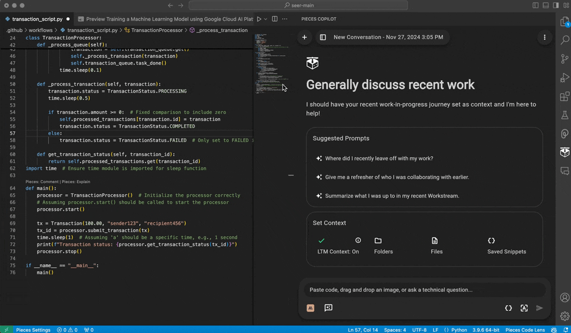
Task: Open the Explorer view in activity bar
Action: [x=564, y=22]
